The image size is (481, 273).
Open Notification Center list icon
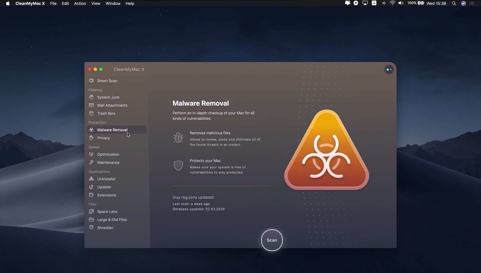(x=472, y=3)
